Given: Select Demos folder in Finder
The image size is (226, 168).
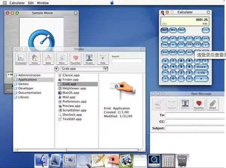Looking at the screenshot, I should pyautogui.click(x=34, y=84).
